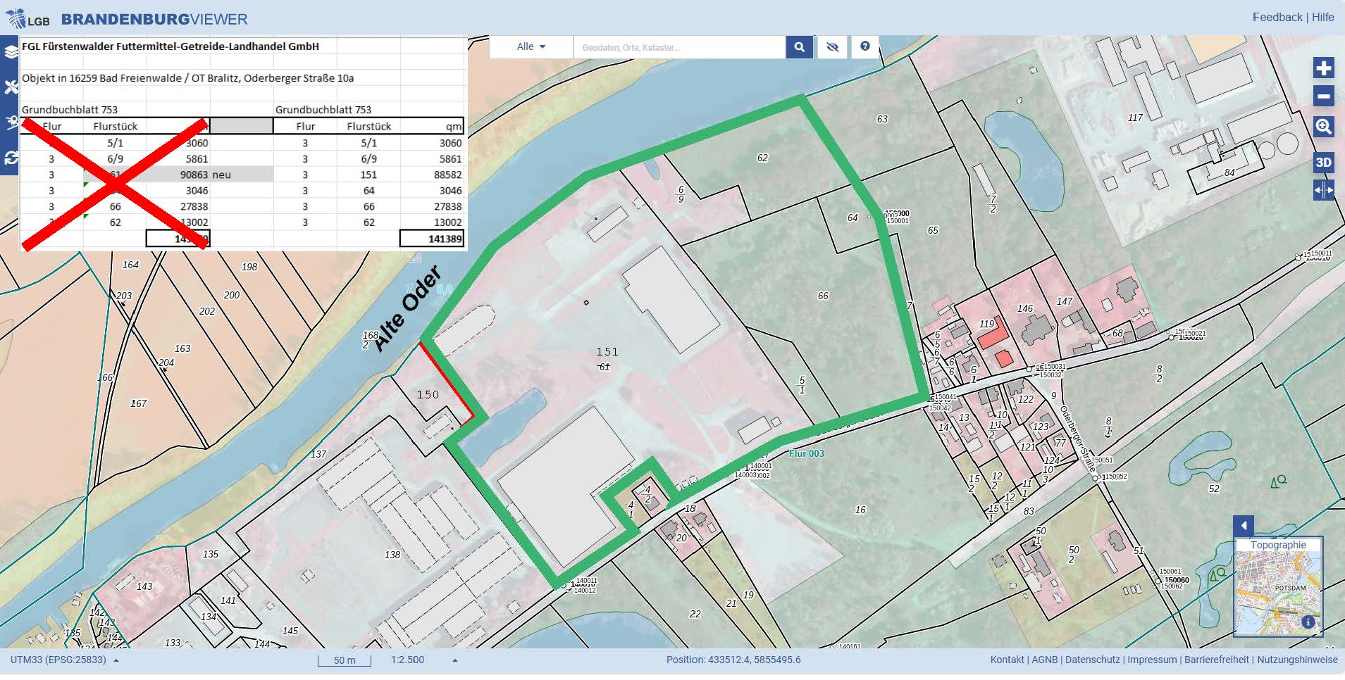This screenshot has height=680, width=1345.
Task: Select the drawing compass tool icon
Action: 10,122
